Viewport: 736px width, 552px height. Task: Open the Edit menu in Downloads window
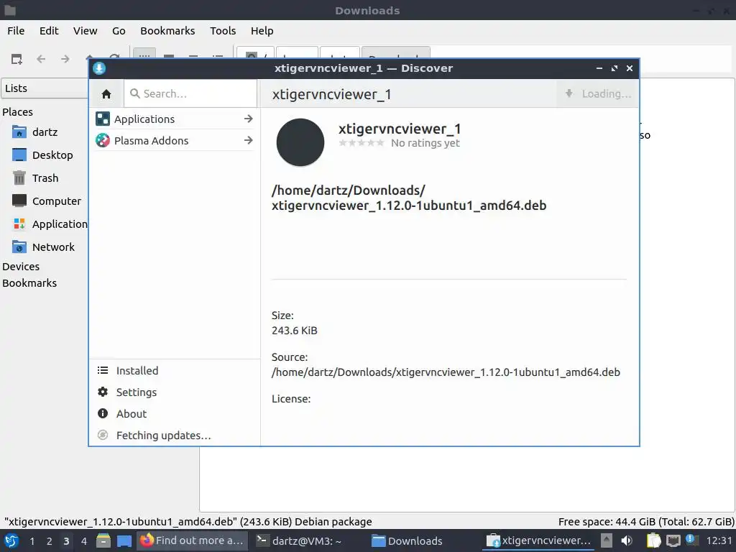(49, 31)
